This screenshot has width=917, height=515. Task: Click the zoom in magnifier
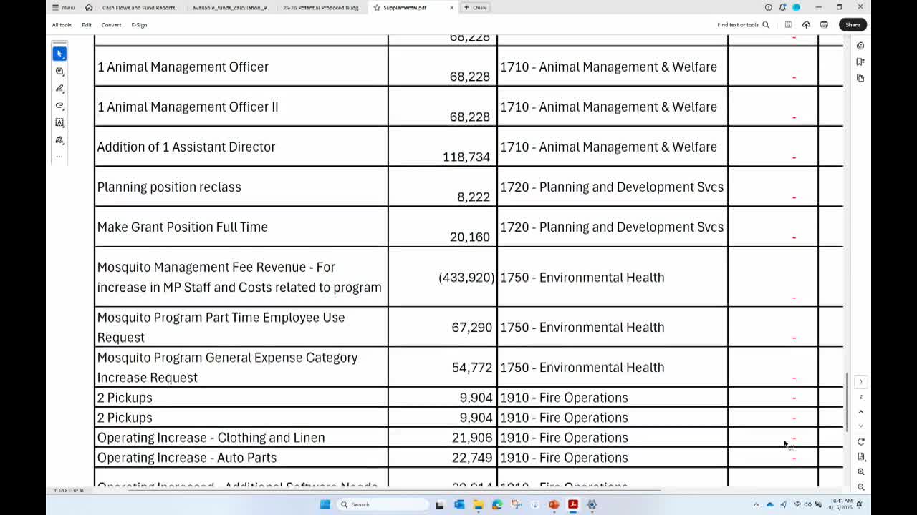tap(860, 472)
